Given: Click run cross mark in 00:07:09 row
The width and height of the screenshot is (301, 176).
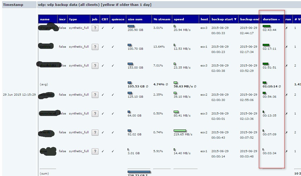Looking at the screenshot, I should pos(287,132).
